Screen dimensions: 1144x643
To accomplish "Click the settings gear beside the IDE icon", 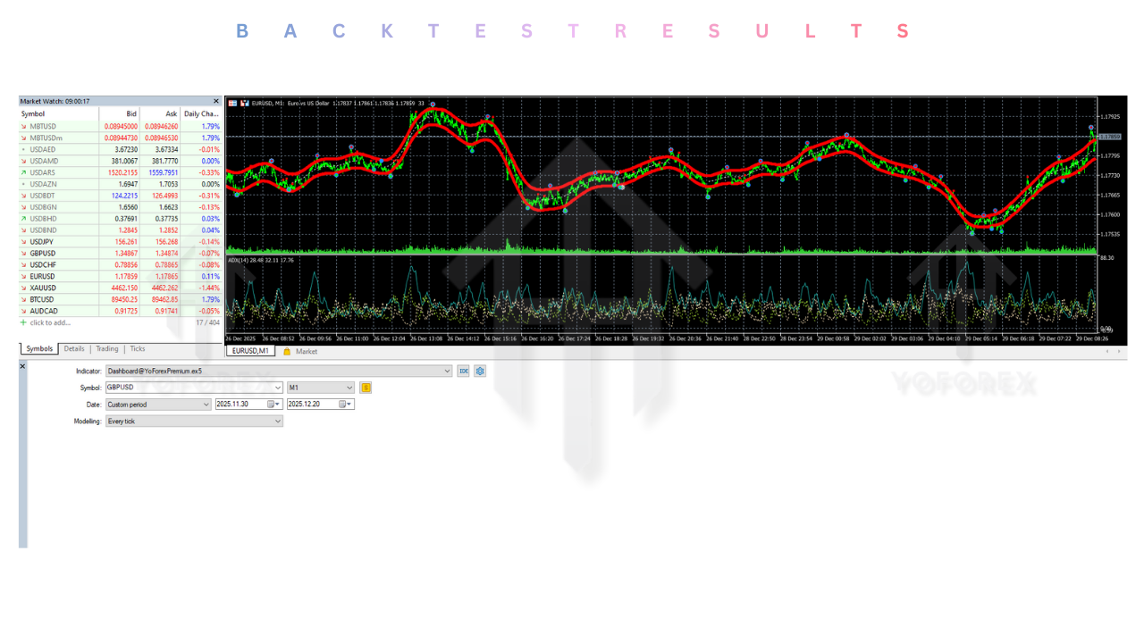I will click(479, 372).
